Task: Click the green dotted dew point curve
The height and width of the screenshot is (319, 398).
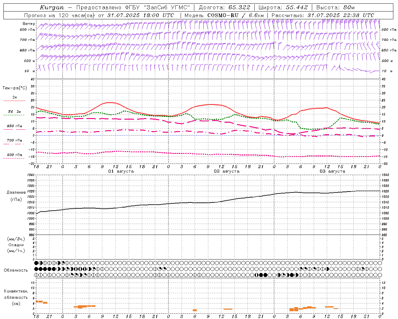Action: click(x=208, y=119)
